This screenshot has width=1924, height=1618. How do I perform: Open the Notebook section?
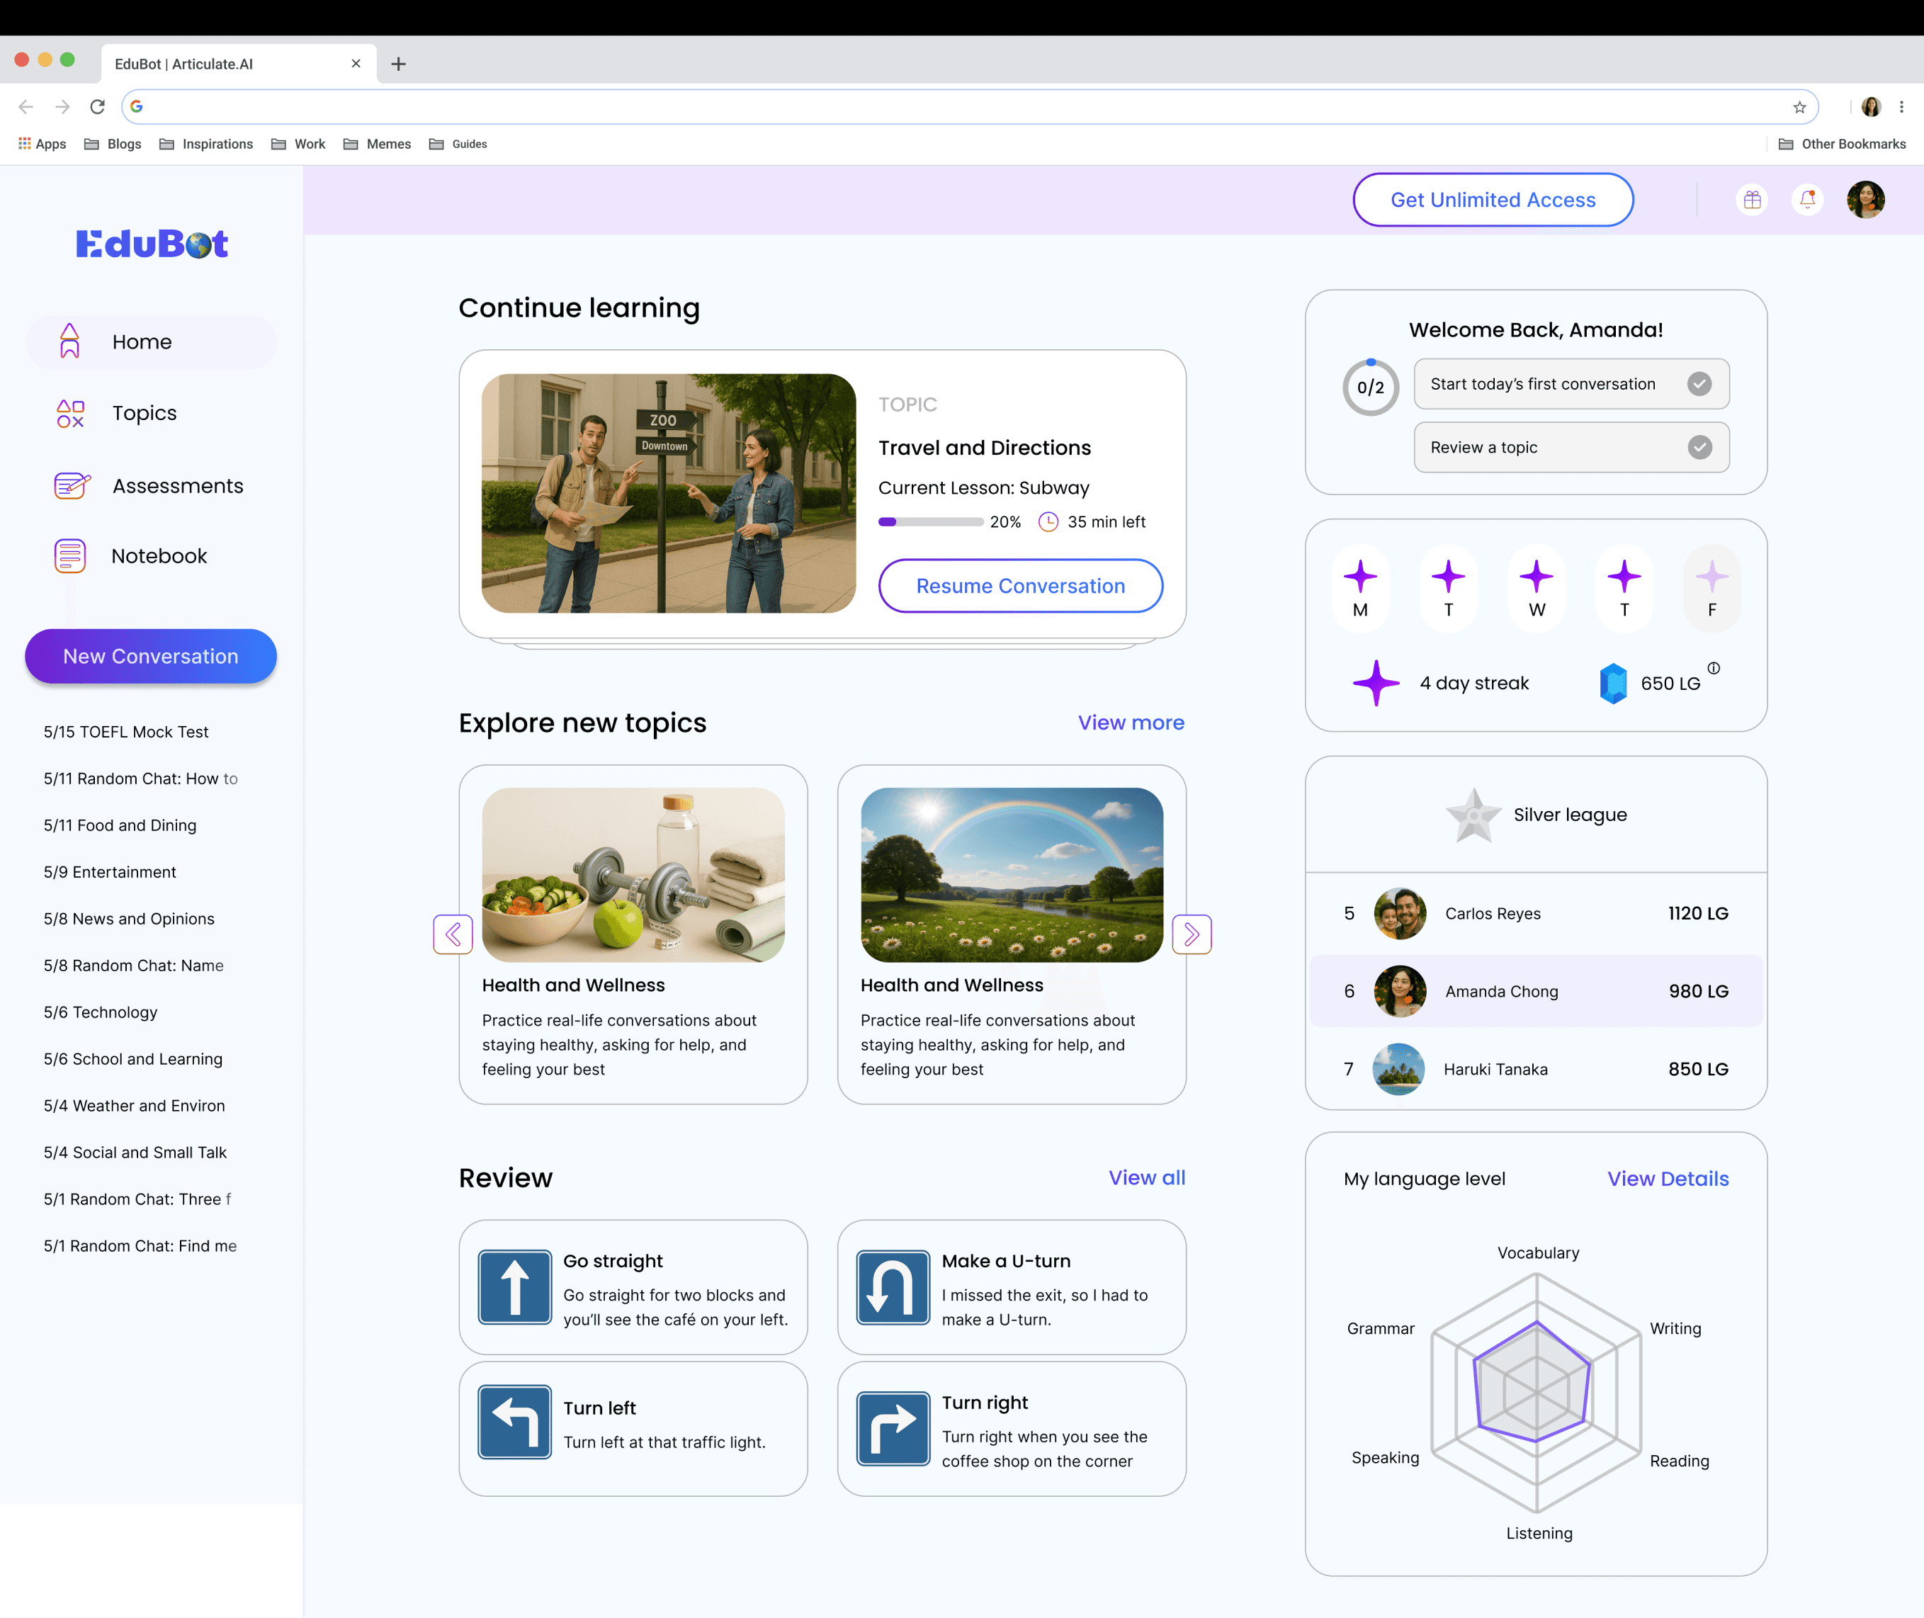pyautogui.click(x=158, y=556)
